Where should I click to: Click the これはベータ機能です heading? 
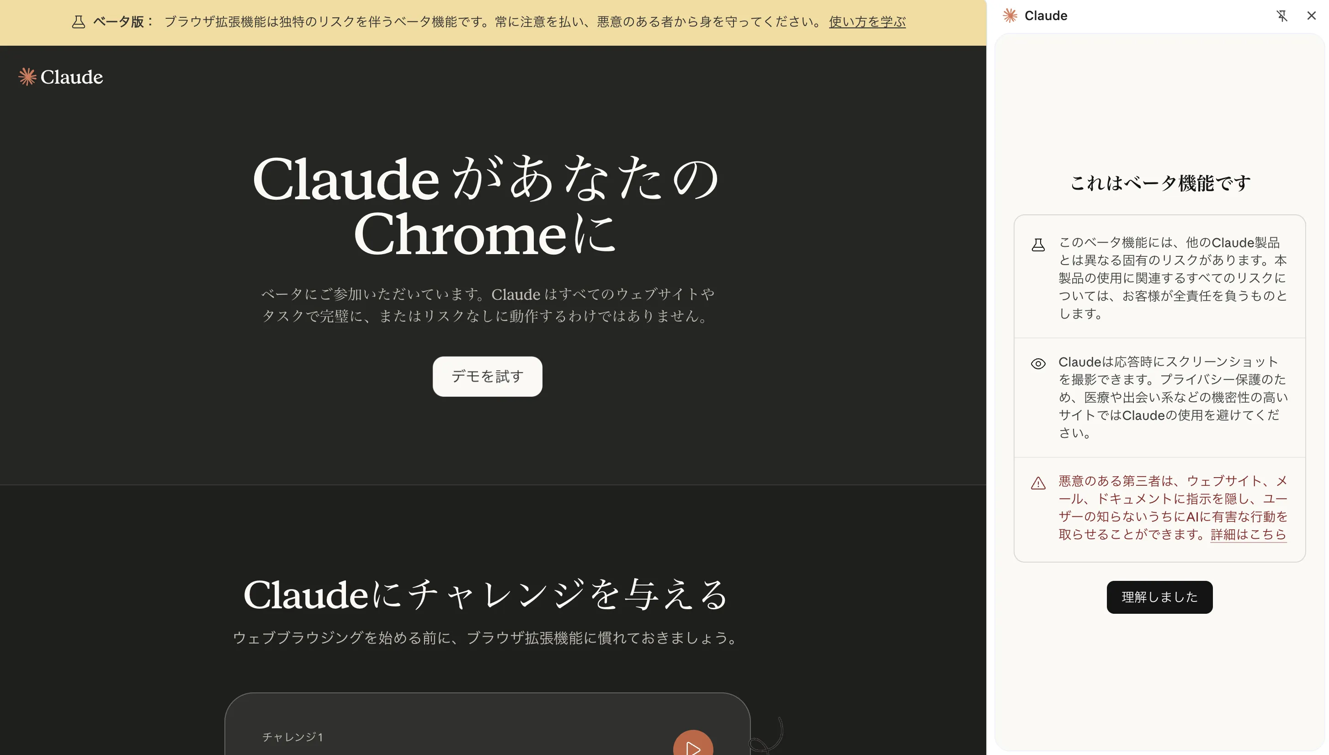(x=1160, y=182)
